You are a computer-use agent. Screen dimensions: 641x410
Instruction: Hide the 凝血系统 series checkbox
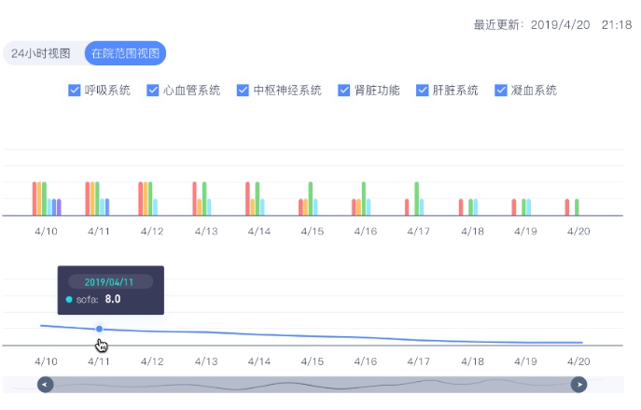pos(500,91)
